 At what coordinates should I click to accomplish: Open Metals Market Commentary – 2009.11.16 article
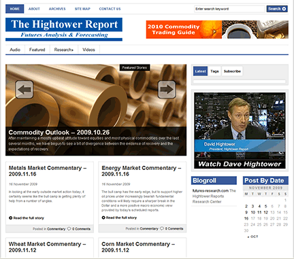48,171
